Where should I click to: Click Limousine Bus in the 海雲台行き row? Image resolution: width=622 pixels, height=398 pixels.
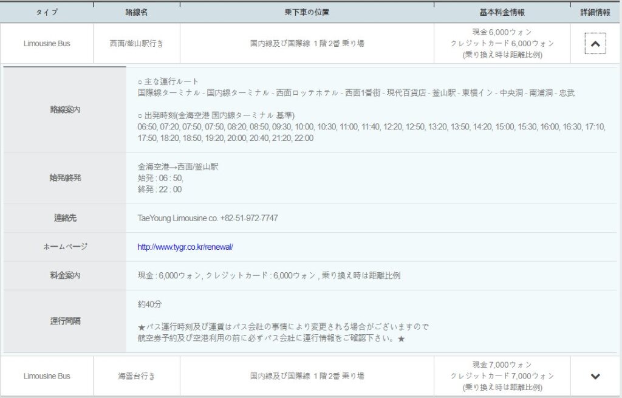(x=47, y=376)
